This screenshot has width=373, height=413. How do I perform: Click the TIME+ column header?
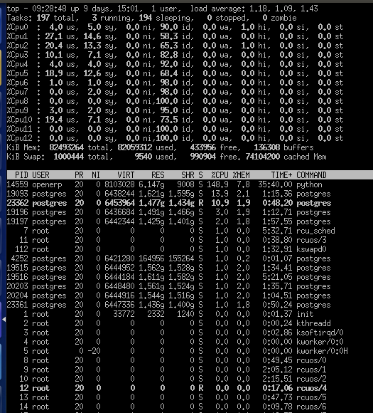pyautogui.click(x=282, y=175)
